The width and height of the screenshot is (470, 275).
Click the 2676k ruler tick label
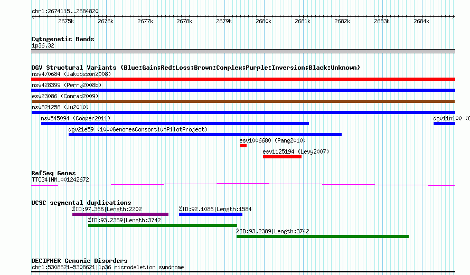click(106, 21)
